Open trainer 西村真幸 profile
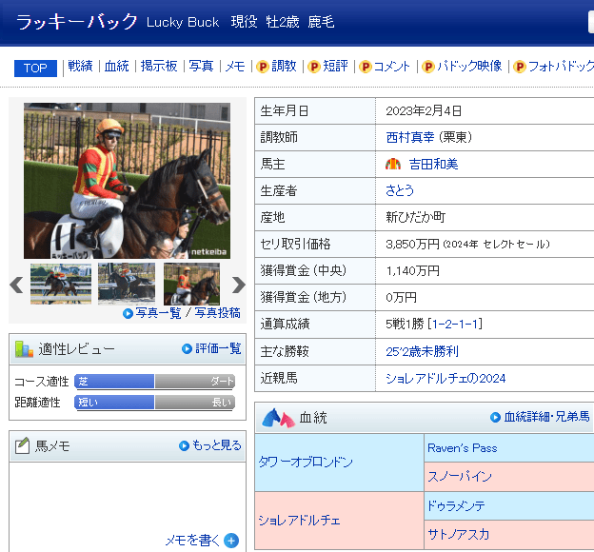This screenshot has width=594, height=552. [410, 137]
